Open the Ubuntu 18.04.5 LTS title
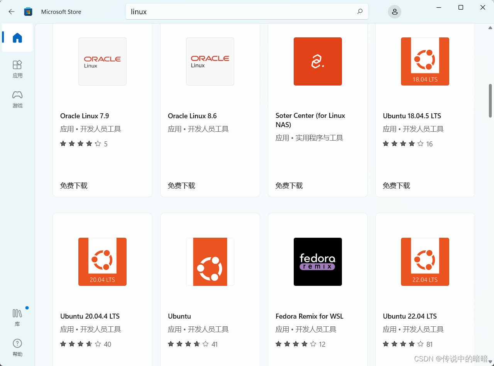This screenshot has width=494, height=366. click(412, 116)
